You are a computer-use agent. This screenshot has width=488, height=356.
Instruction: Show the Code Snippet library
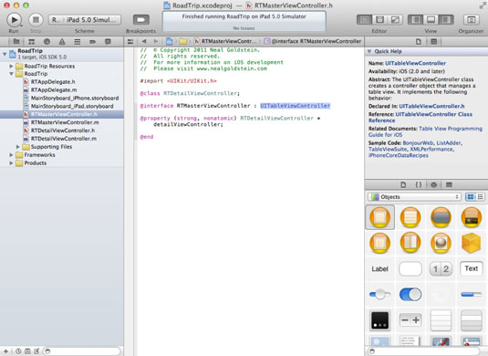[419, 184]
